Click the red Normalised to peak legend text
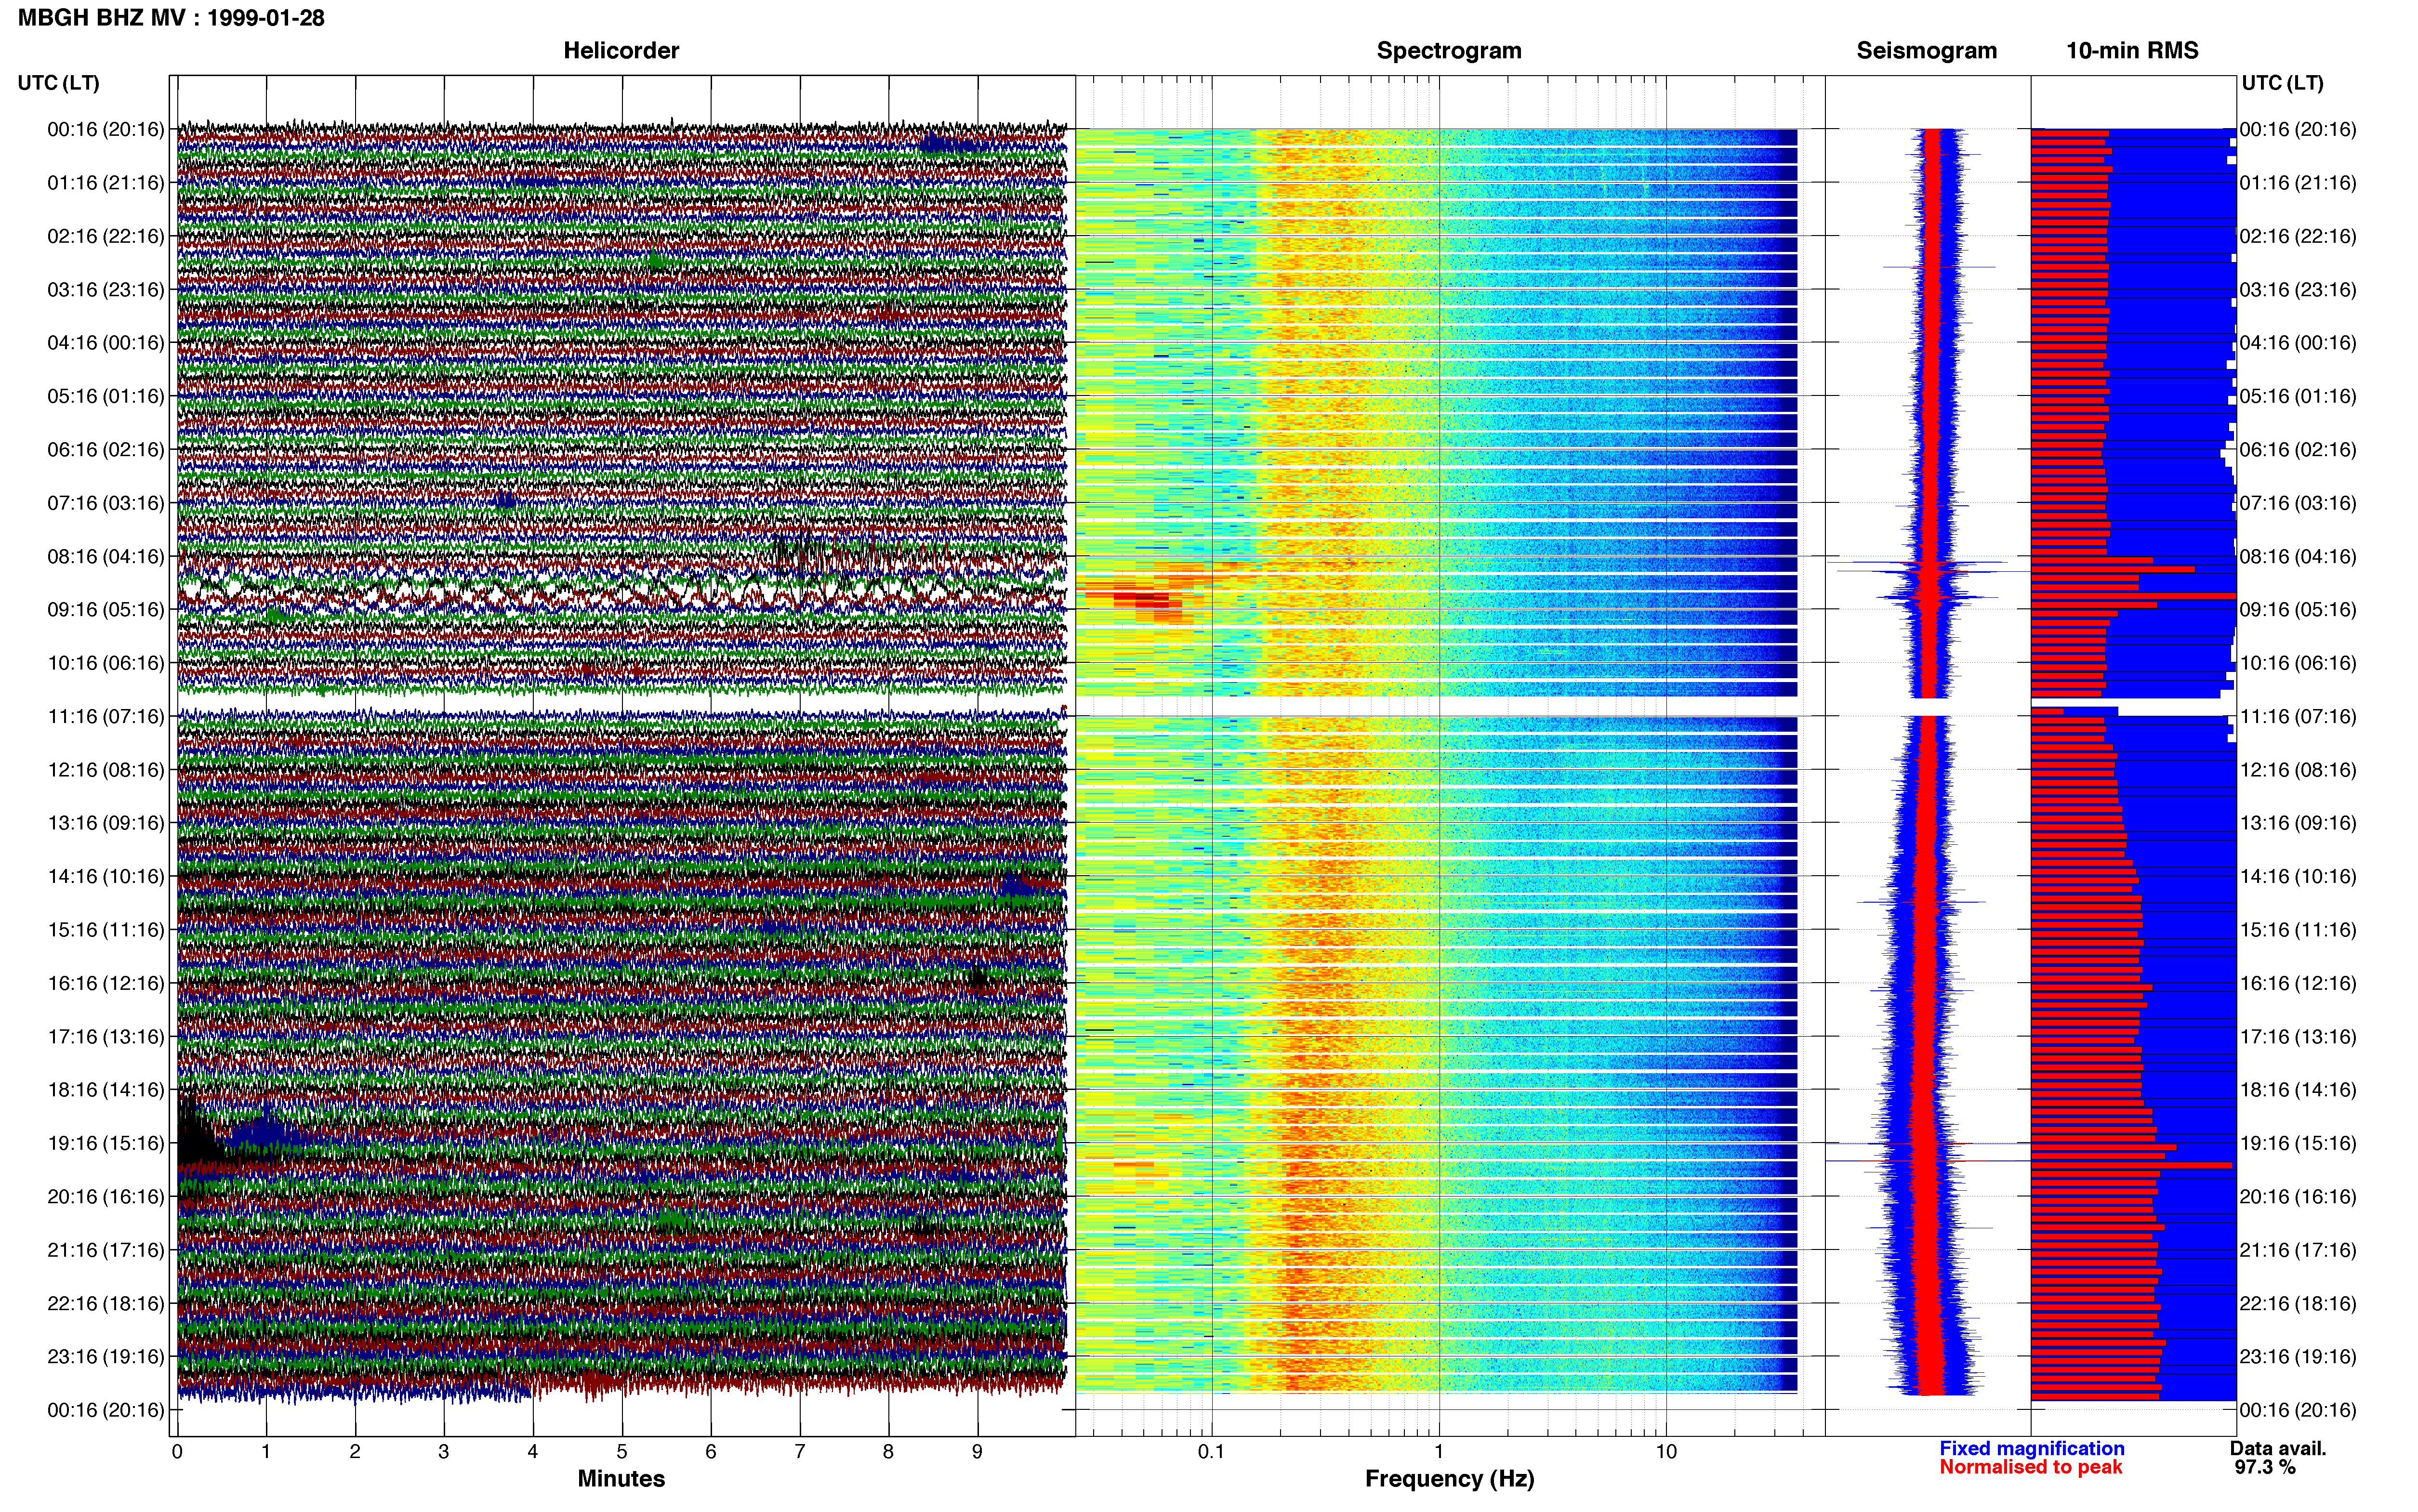 [2031, 1468]
